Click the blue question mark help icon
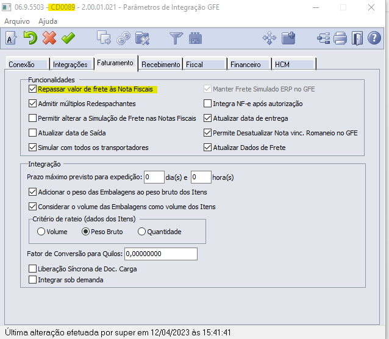Screen dimensions: 389x339 (374, 38)
